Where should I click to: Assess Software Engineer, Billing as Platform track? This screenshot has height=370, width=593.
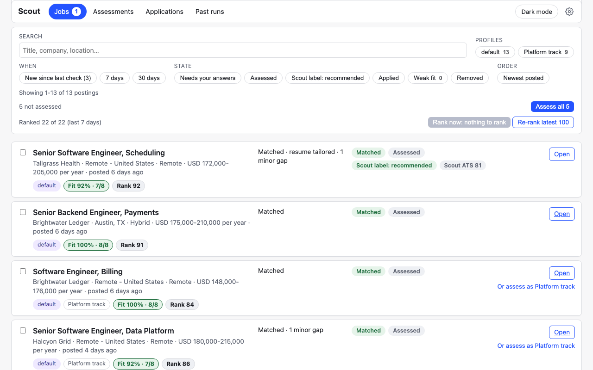tap(536, 286)
